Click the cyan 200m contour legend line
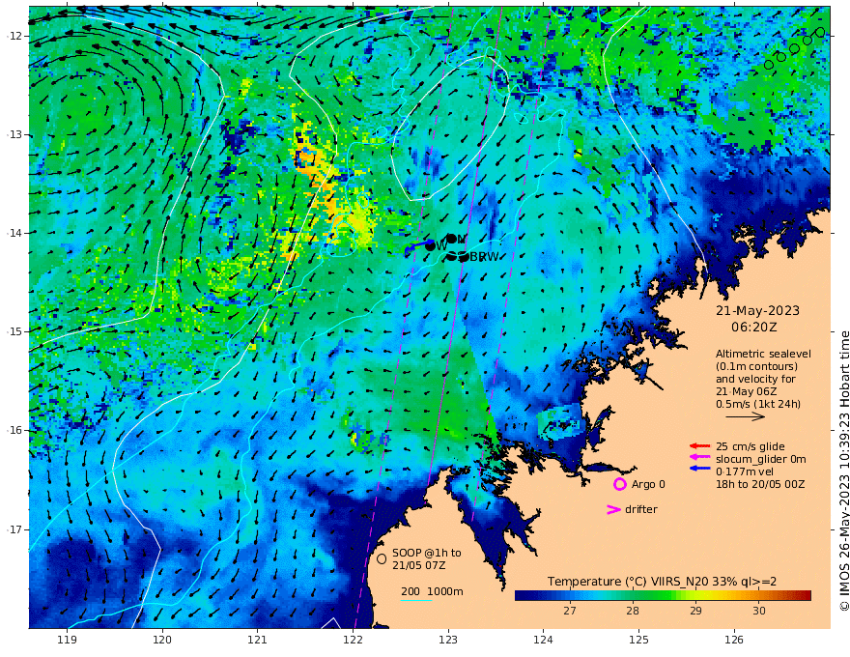Screen dimensions: 850x657 pos(416,600)
